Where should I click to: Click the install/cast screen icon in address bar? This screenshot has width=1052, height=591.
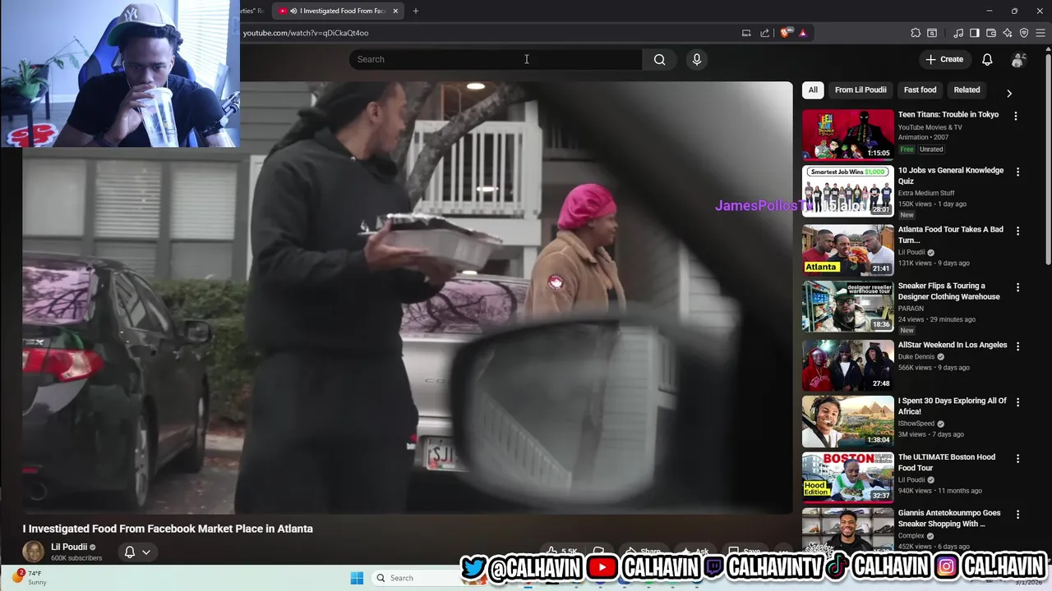(746, 33)
